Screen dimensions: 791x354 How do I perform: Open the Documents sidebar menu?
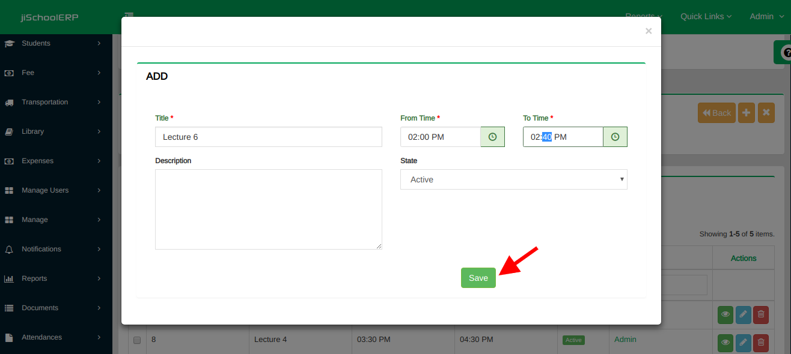coord(56,308)
